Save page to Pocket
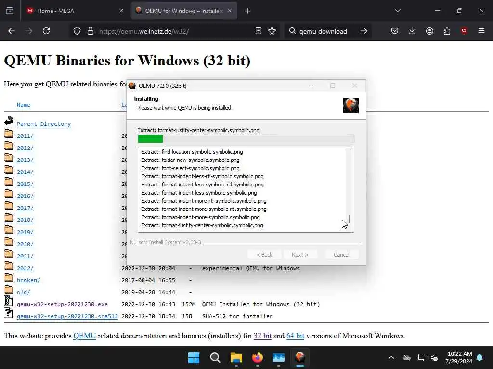 tap(395, 31)
